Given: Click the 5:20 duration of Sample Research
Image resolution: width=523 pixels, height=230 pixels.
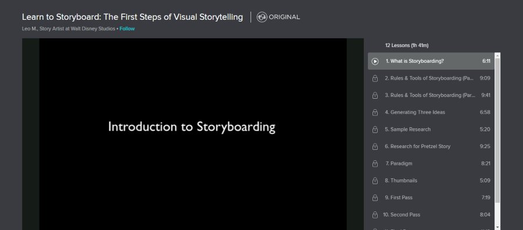Looking at the screenshot, I should pyautogui.click(x=485, y=130).
